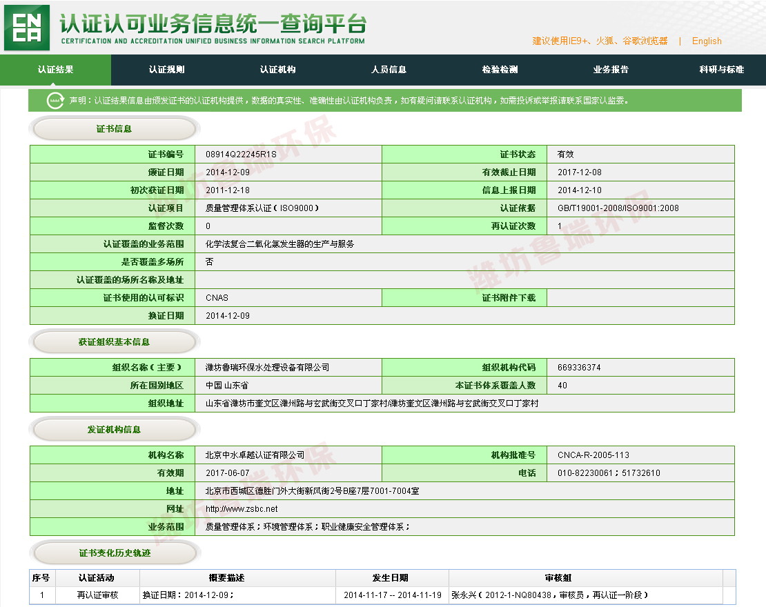The image size is (766, 607).
Task: Select the 检验检测 tab
Action: [x=500, y=70]
